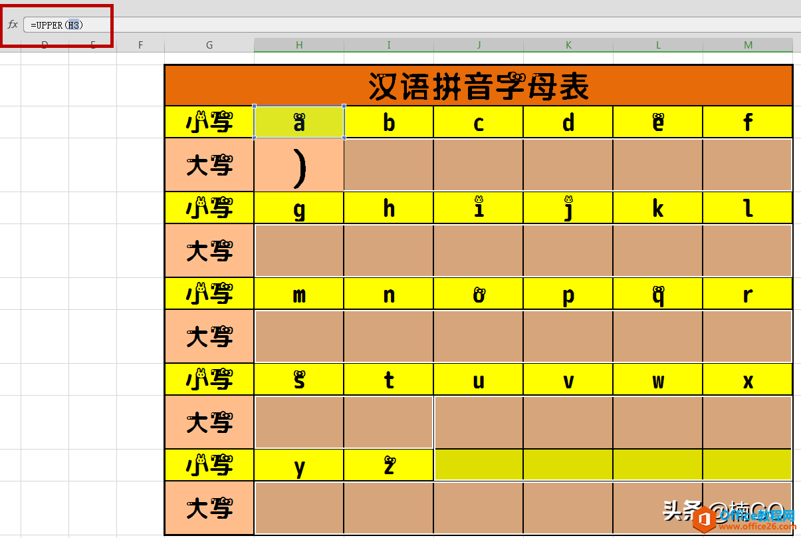The image size is (801, 538).
Task: Select the cell containing letter v
Action: pos(568,380)
